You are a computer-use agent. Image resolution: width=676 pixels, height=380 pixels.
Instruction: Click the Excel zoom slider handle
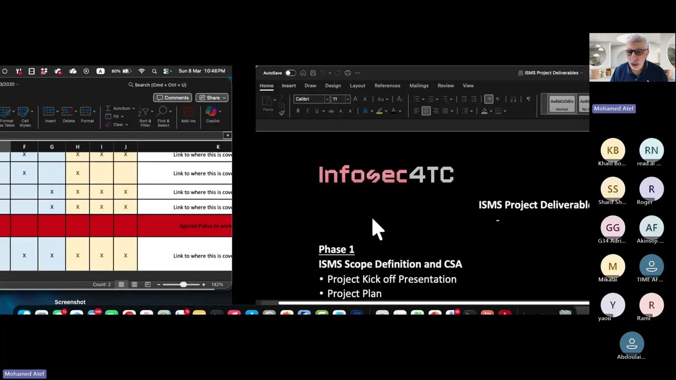[183, 284]
